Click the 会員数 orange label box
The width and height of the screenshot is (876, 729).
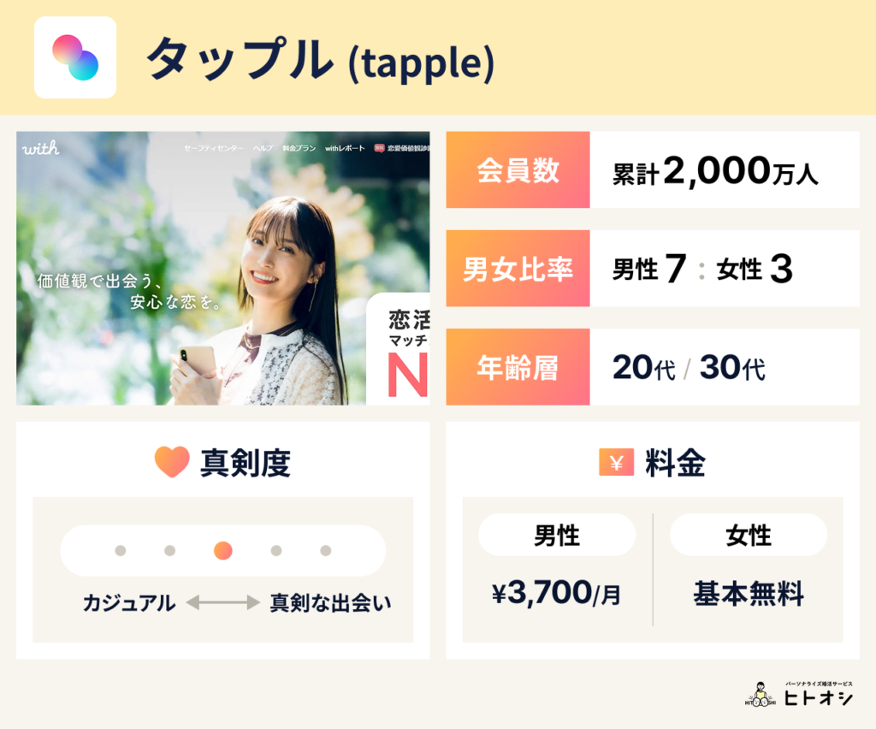coord(518,169)
